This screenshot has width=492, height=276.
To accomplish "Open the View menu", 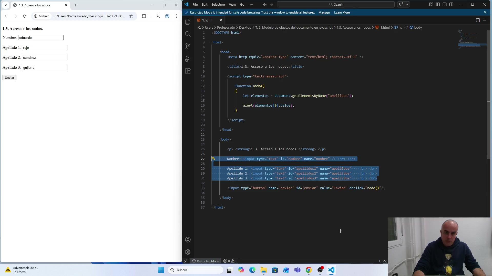I will pyautogui.click(x=232, y=4).
